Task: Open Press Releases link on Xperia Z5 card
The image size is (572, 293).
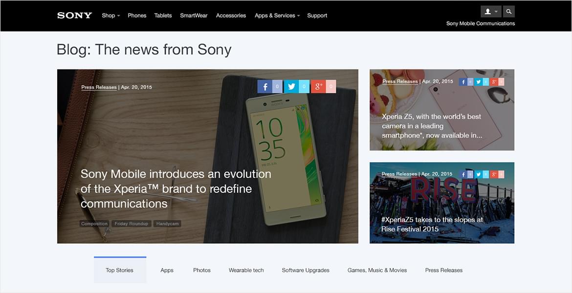Action: (x=400, y=81)
